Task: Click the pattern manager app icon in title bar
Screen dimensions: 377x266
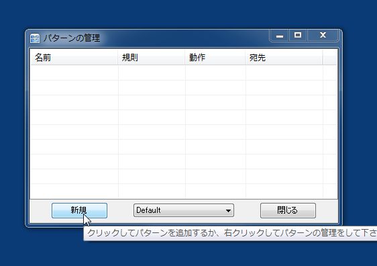Action: [35, 38]
